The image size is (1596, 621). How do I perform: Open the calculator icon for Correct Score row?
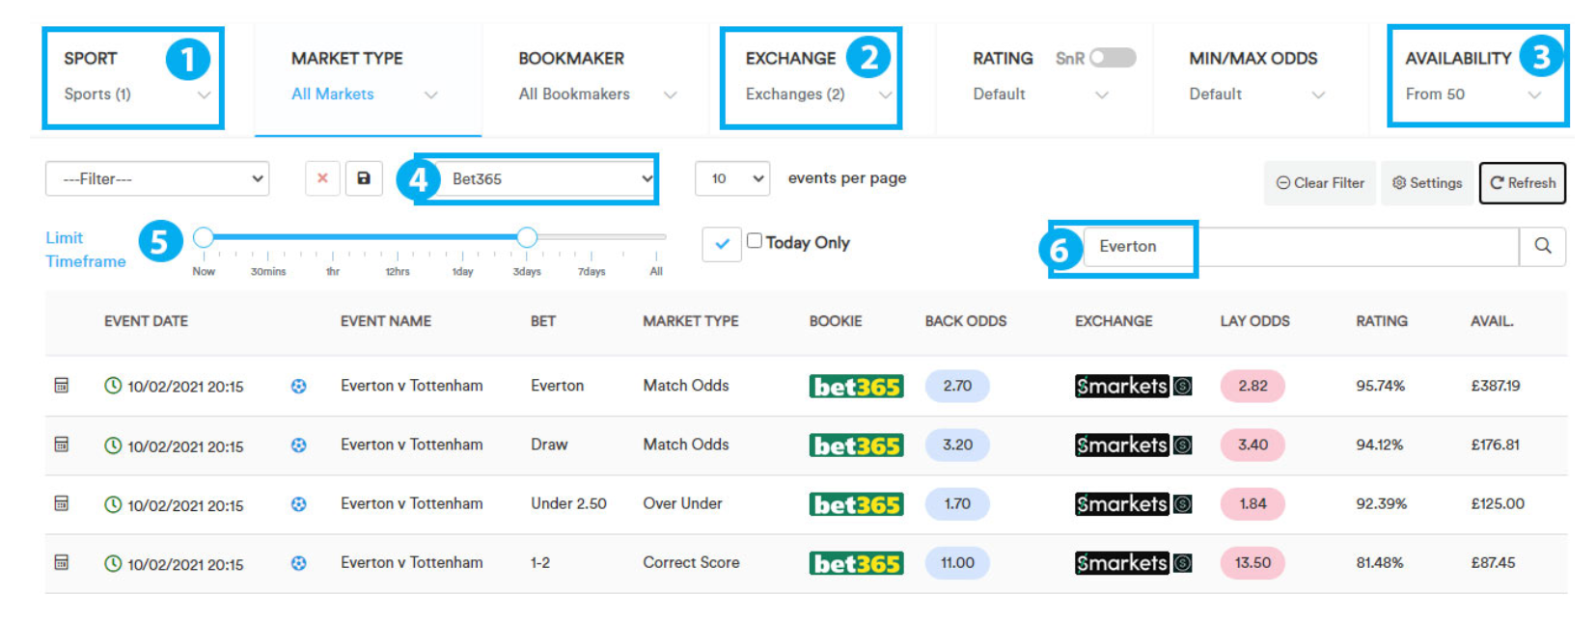click(x=62, y=562)
